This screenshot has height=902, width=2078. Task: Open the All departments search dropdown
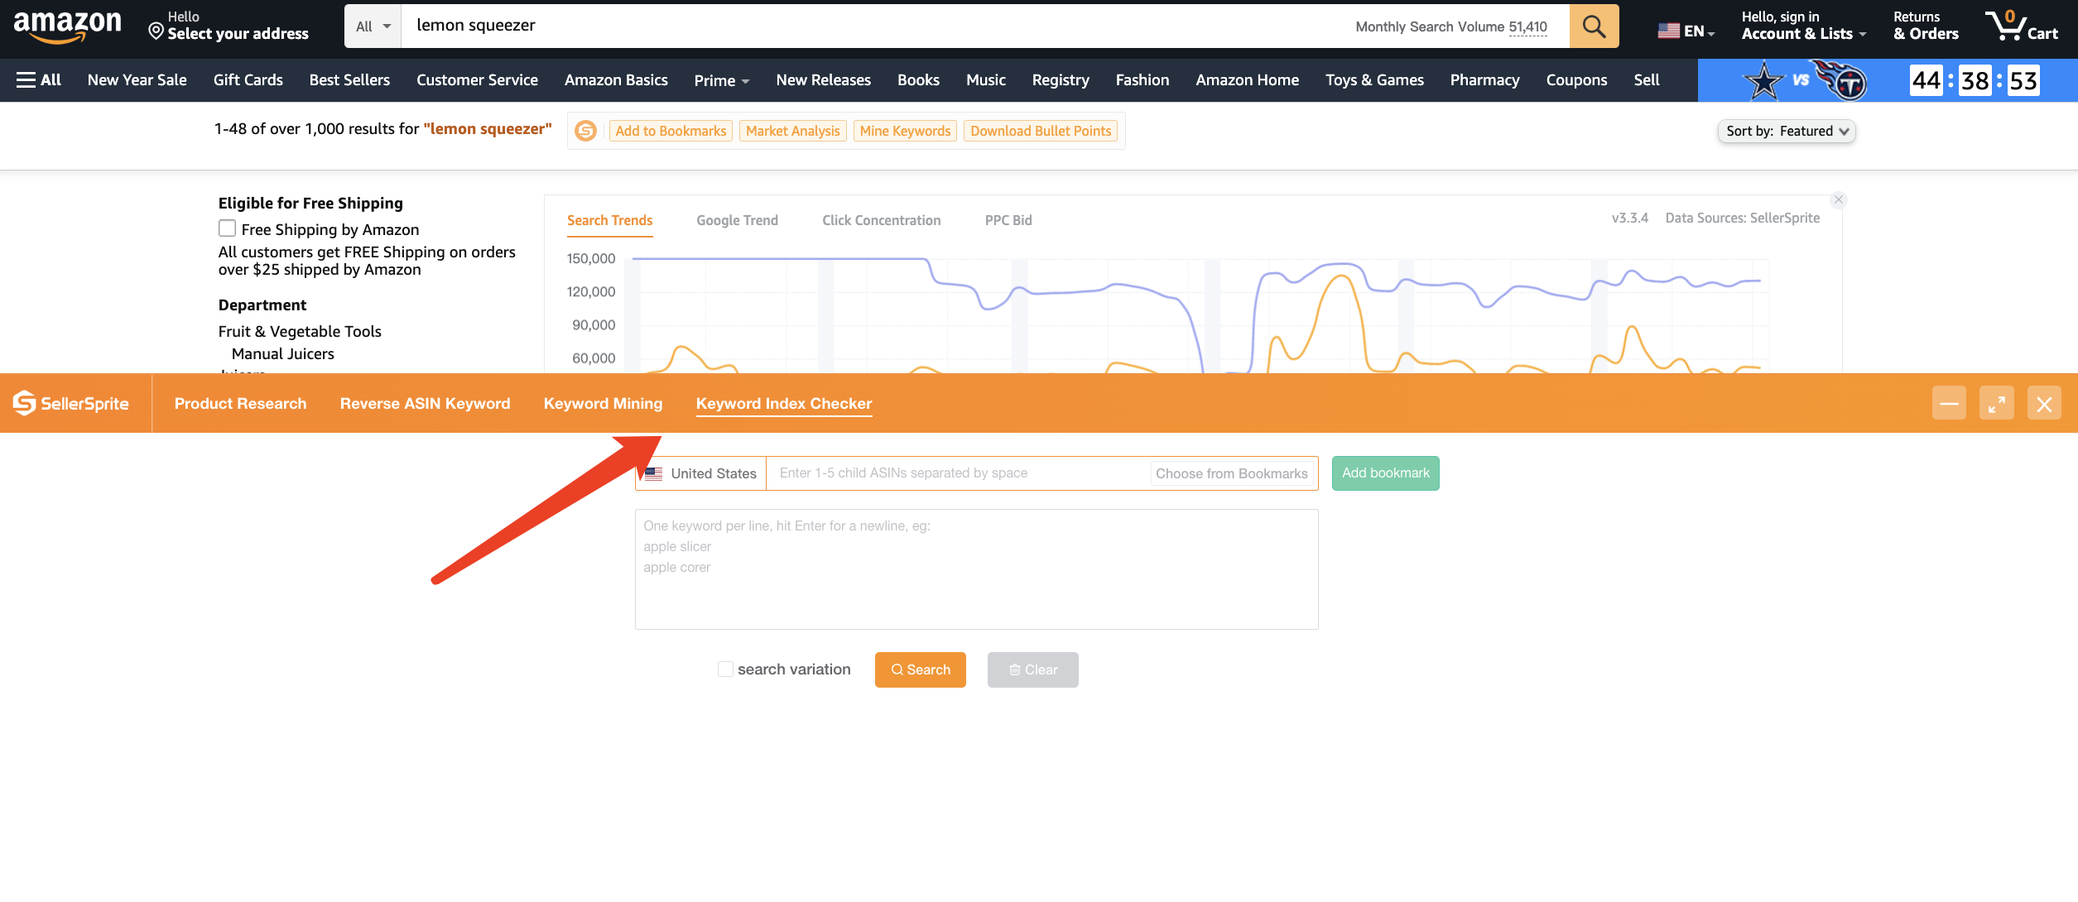(x=373, y=26)
